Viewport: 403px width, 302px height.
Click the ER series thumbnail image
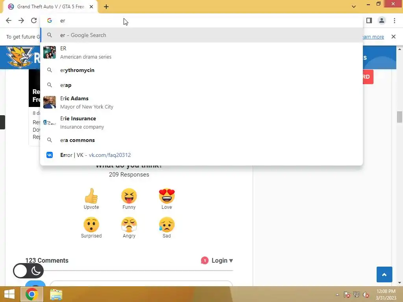point(50,52)
